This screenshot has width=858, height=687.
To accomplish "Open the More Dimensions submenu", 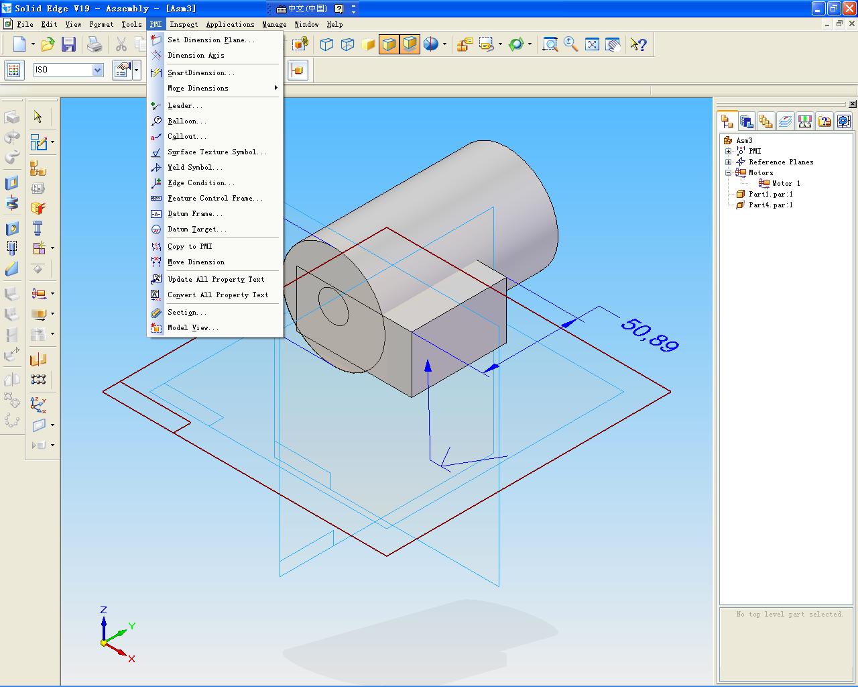I will pos(215,88).
